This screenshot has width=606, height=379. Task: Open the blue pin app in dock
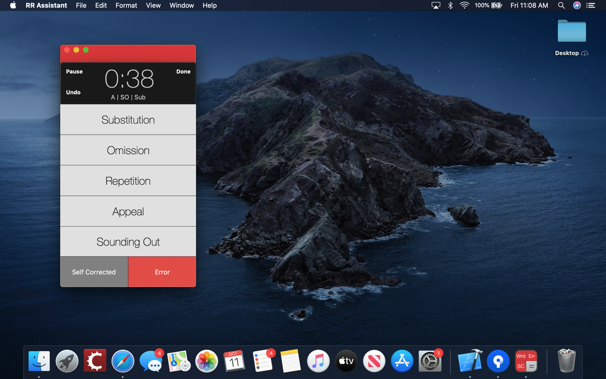pos(498,361)
